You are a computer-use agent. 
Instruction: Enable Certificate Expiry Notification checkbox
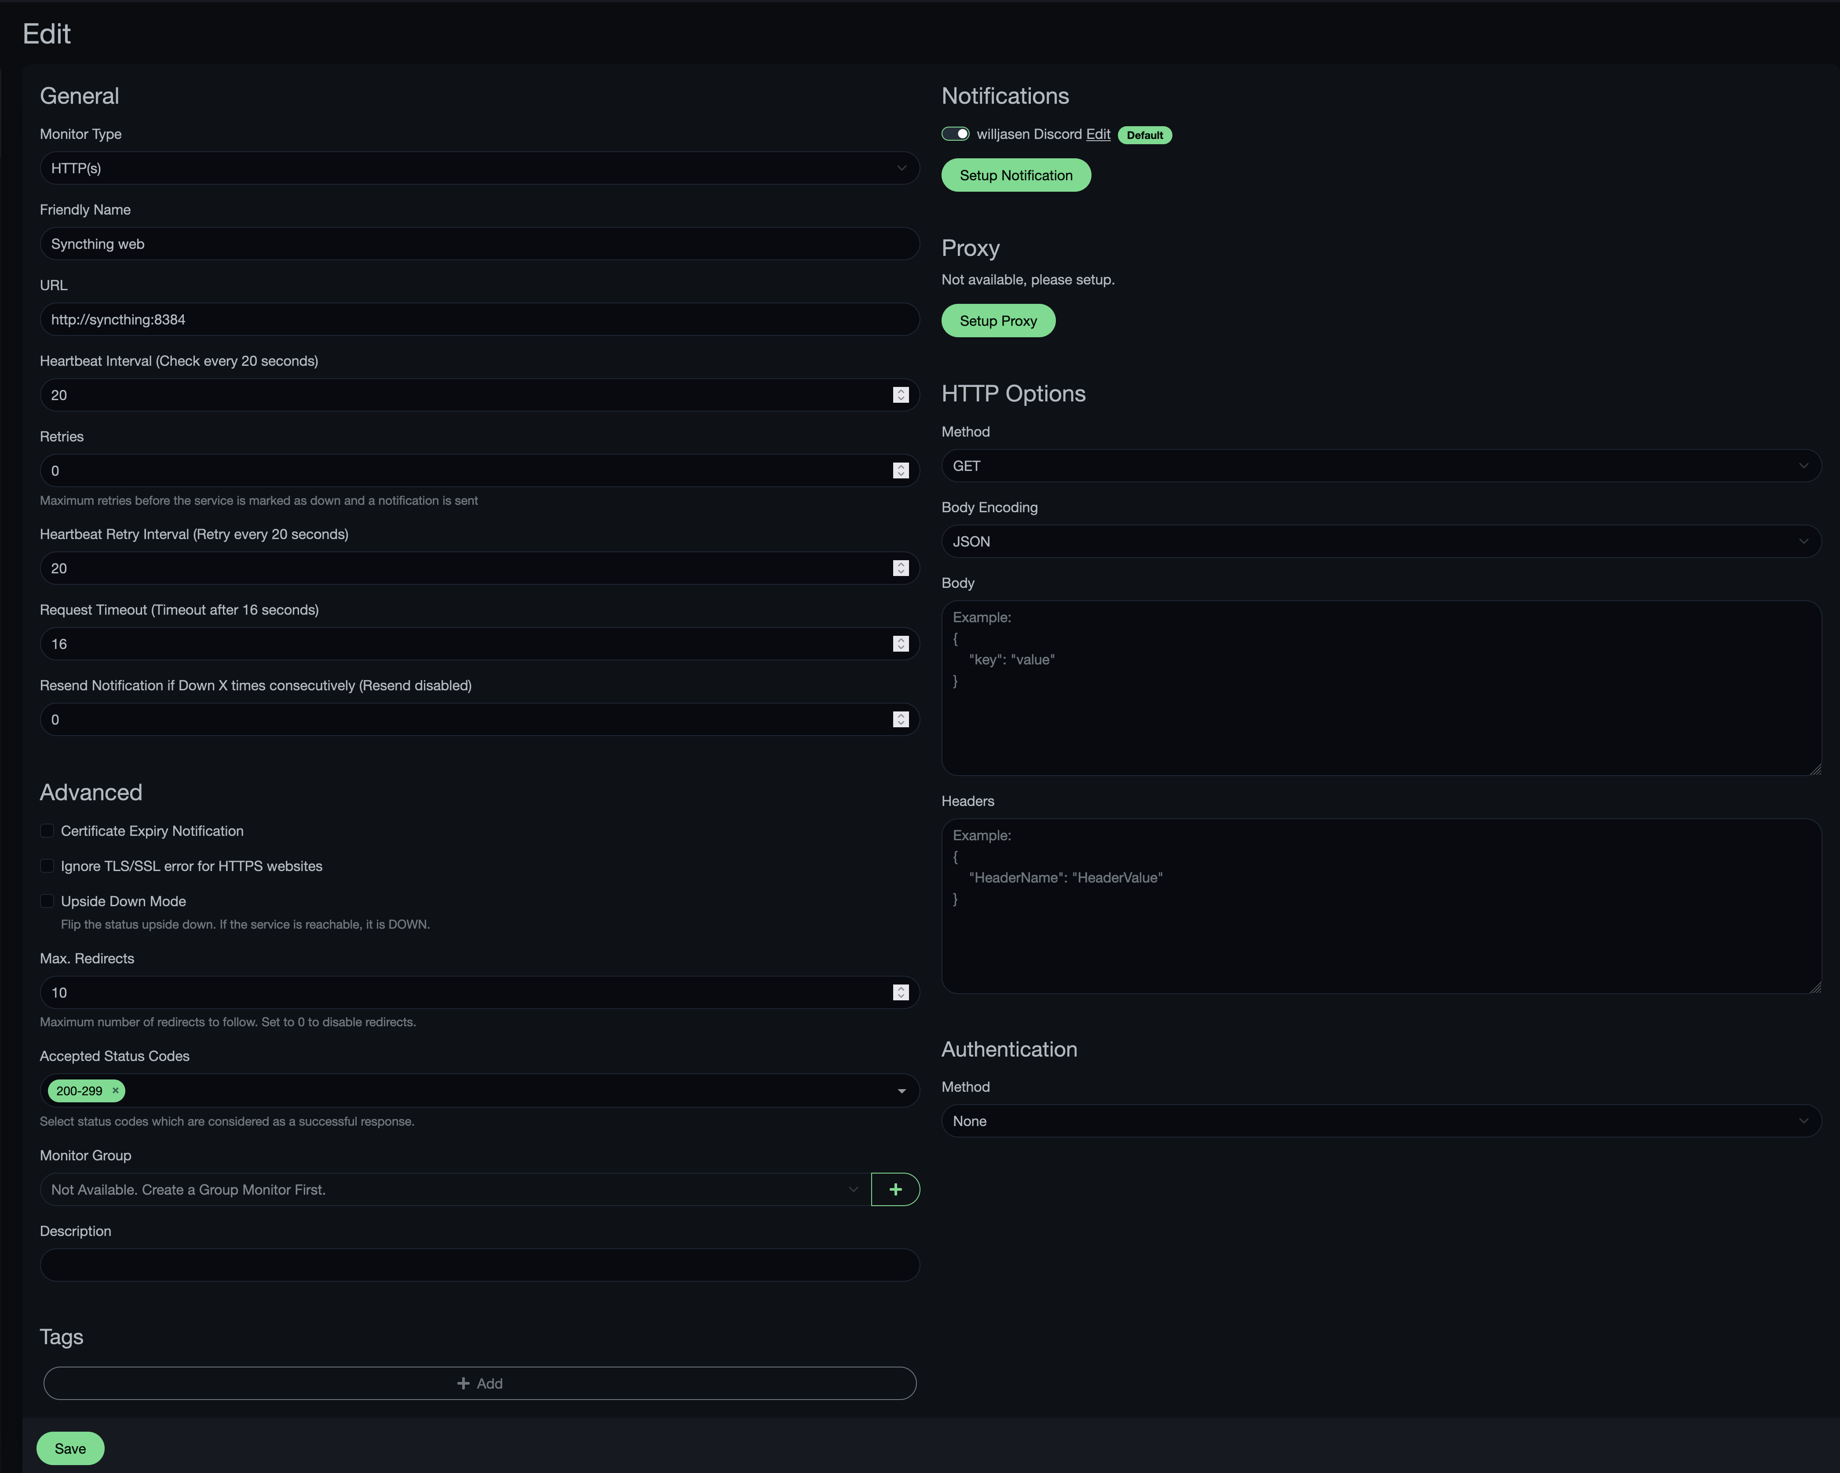pyautogui.click(x=47, y=830)
